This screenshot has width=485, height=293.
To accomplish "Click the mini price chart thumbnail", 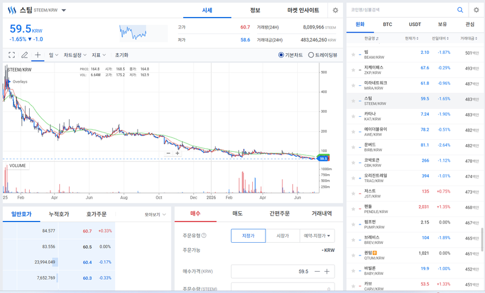I will click(144, 33).
